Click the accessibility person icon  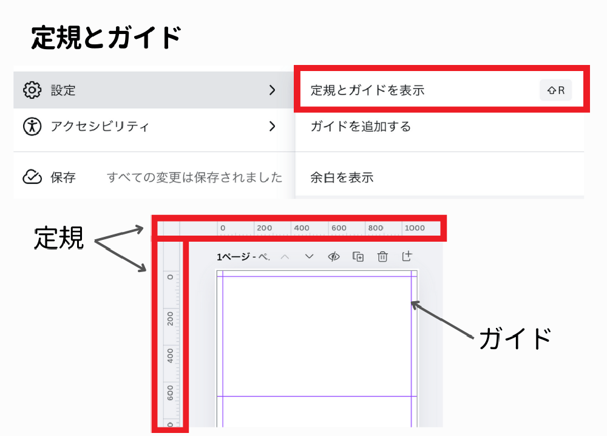click(32, 126)
